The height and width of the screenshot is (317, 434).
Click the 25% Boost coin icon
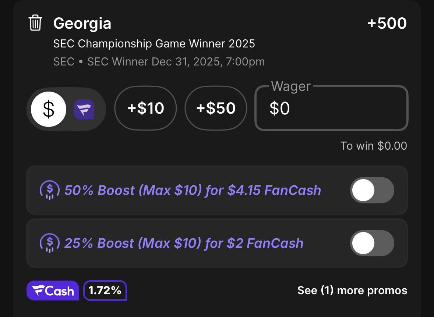click(50, 243)
